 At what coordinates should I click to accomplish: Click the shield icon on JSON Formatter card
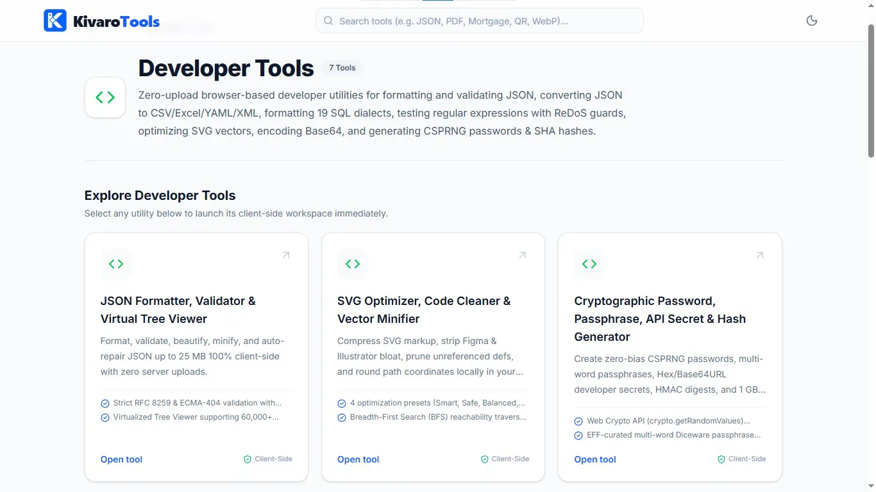click(x=248, y=459)
